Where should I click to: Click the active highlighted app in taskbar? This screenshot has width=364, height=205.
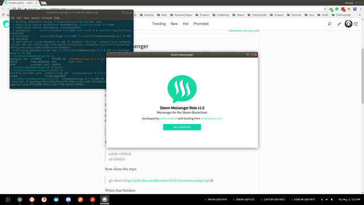[x=105, y=199]
